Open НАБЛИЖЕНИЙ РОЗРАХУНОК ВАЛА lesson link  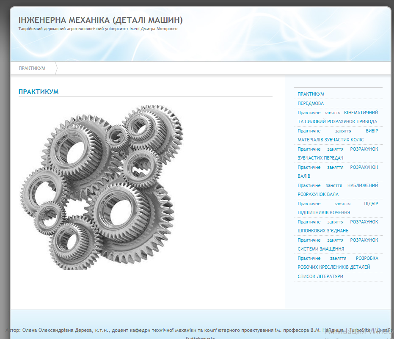click(x=338, y=190)
